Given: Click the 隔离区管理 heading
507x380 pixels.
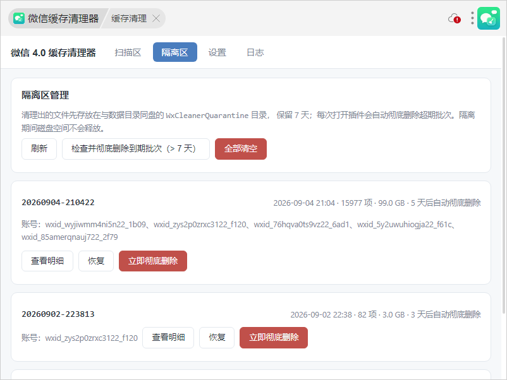Looking at the screenshot, I should point(46,95).
